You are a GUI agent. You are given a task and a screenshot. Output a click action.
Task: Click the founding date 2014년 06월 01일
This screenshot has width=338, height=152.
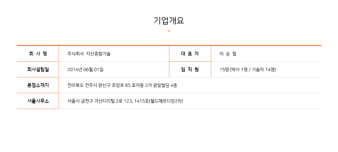coord(86,70)
